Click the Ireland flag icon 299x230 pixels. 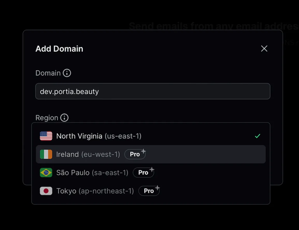pyautogui.click(x=46, y=154)
